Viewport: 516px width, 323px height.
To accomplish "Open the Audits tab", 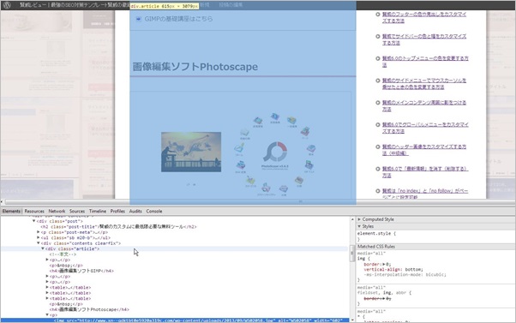I will point(135,211).
